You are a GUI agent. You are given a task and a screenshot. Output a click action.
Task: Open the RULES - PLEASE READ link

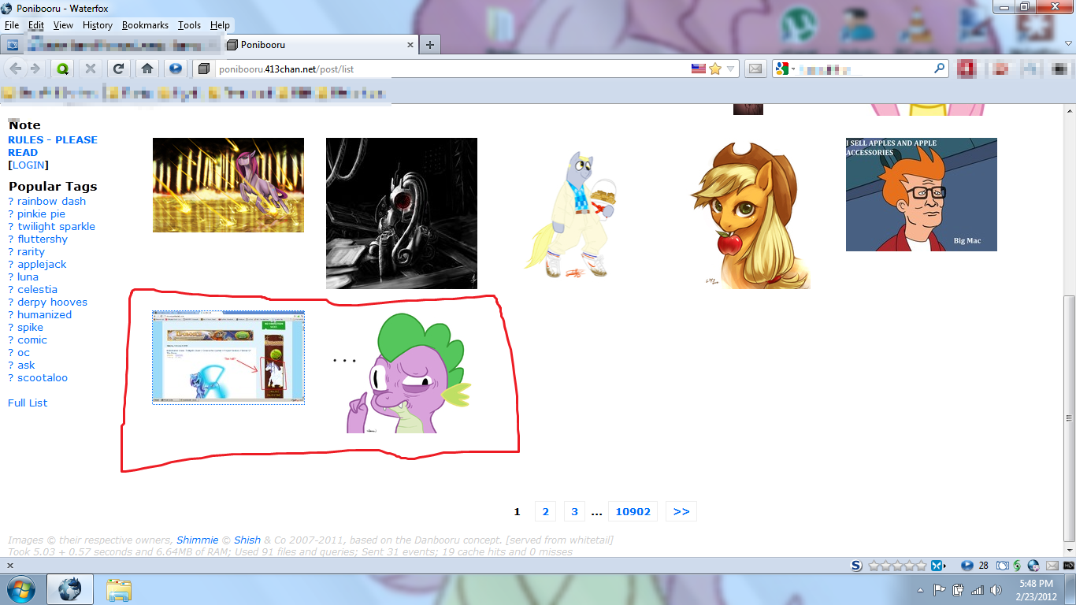pyautogui.click(x=53, y=146)
